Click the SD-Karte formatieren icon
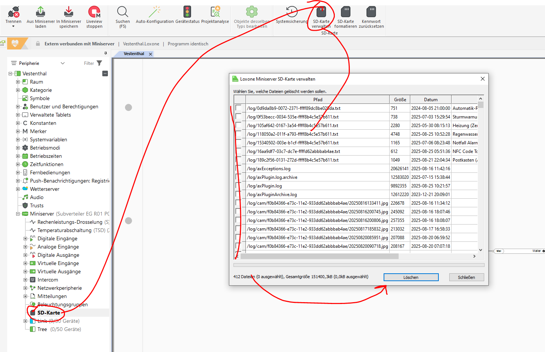Image resolution: width=545 pixels, height=352 pixels. point(346,12)
